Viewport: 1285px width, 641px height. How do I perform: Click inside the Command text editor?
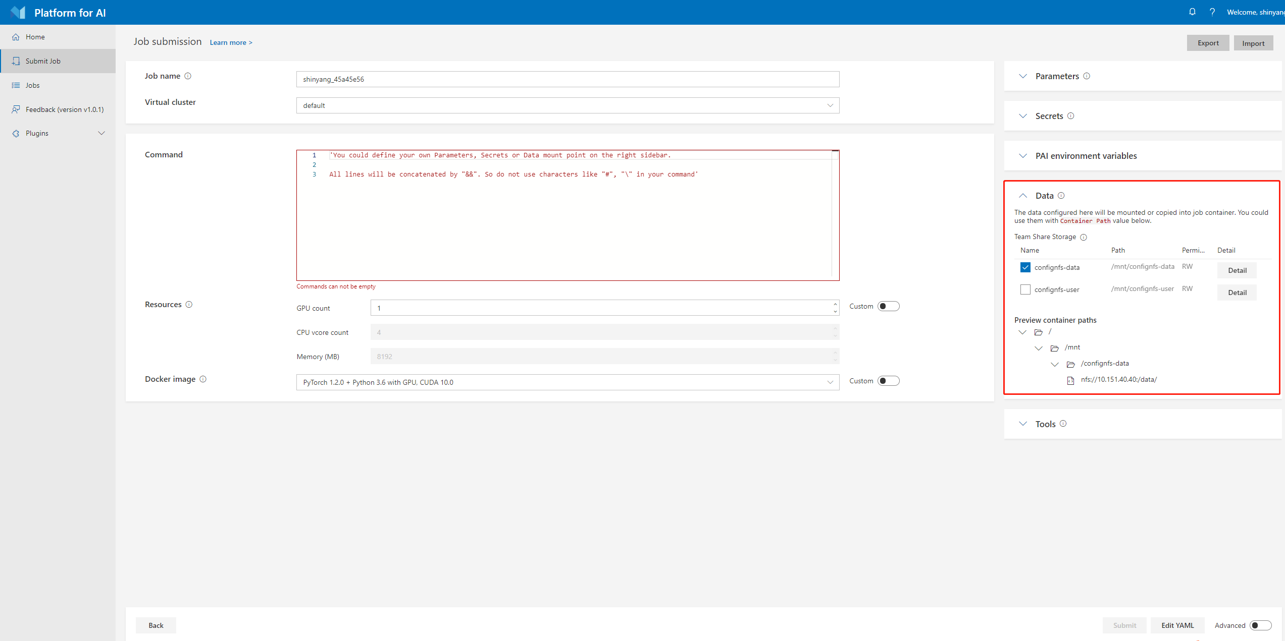(555, 217)
